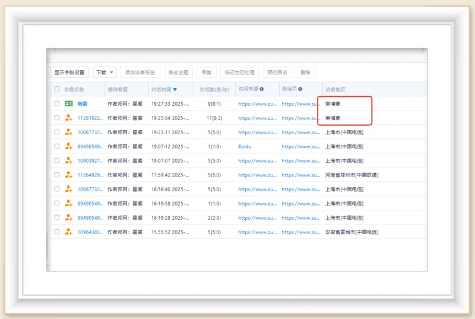Click the 标记为已处理 button
475x319 pixels.
(x=239, y=72)
